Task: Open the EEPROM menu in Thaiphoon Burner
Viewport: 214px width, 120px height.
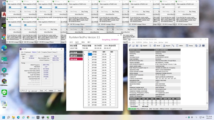Action: (139, 42)
